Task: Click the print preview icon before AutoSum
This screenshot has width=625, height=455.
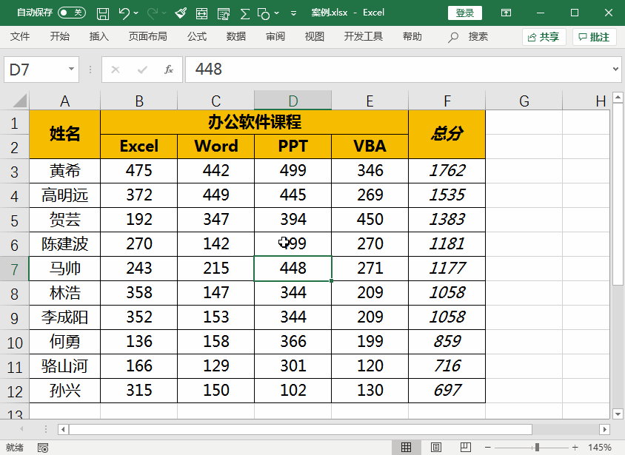Action: click(224, 14)
